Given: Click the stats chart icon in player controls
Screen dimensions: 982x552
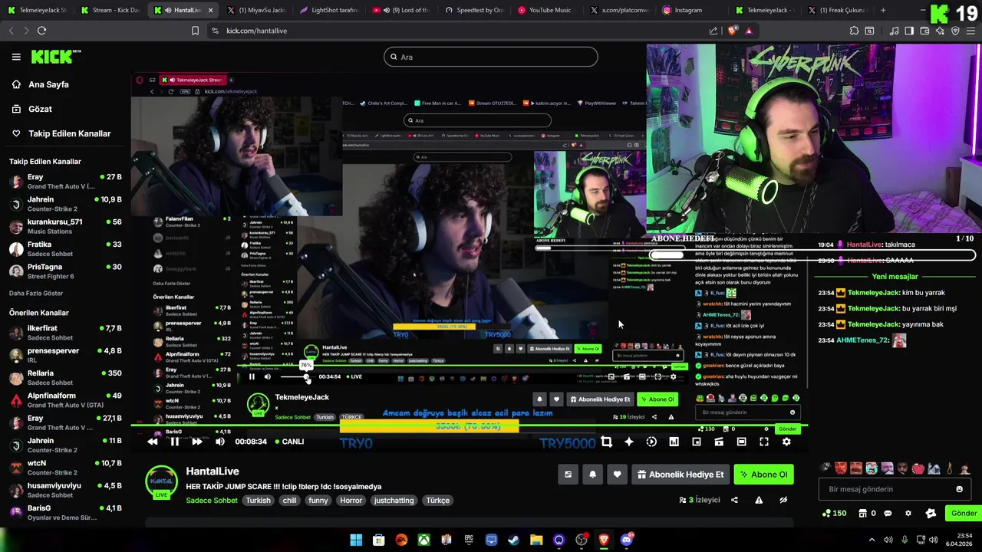Looking at the screenshot, I should [674, 442].
